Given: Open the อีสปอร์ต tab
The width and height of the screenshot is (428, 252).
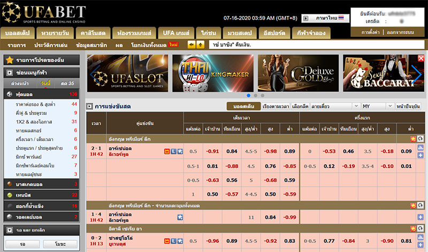Looking at the screenshot, I should point(274,33).
